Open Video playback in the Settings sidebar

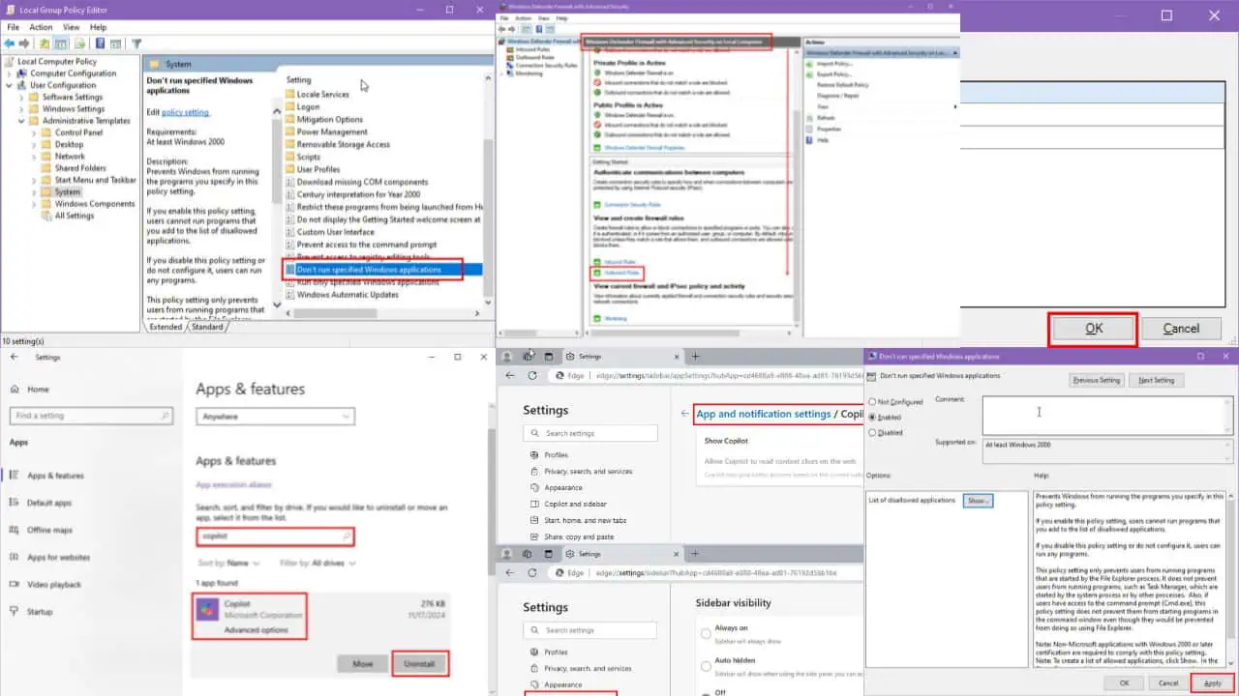click(54, 584)
